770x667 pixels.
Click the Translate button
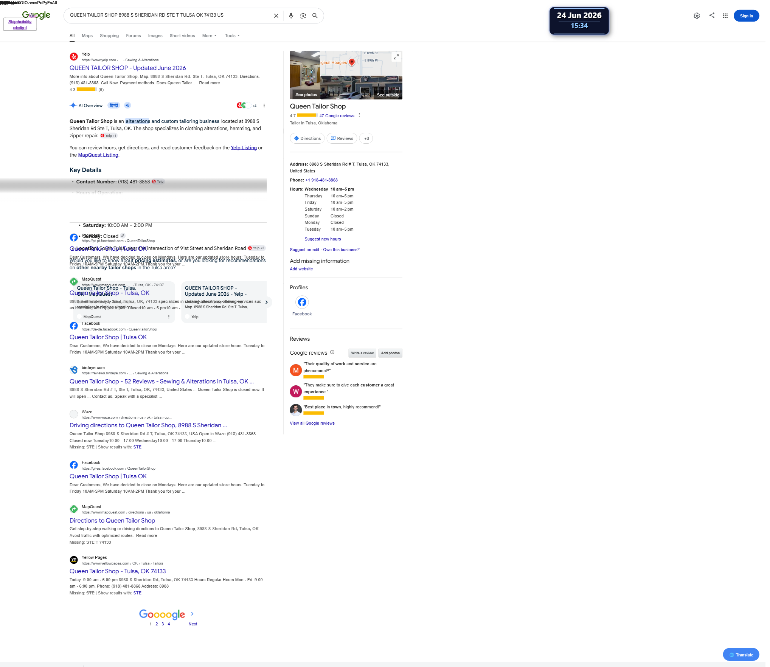point(741,655)
